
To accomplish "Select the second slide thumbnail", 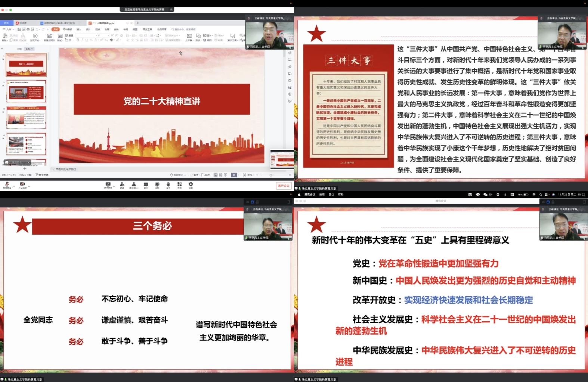I will [x=26, y=91].
